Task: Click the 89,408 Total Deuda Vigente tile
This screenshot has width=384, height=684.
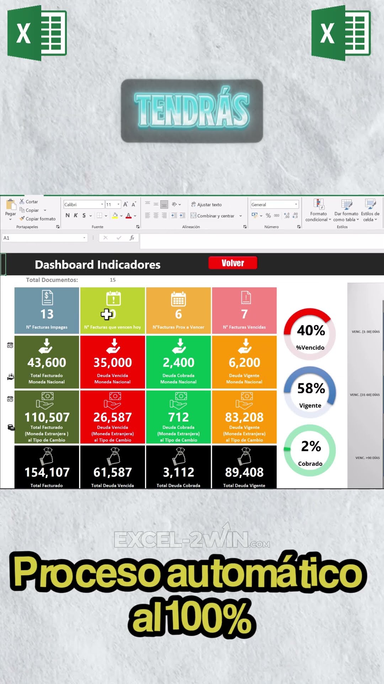Action: click(x=244, y=467)
